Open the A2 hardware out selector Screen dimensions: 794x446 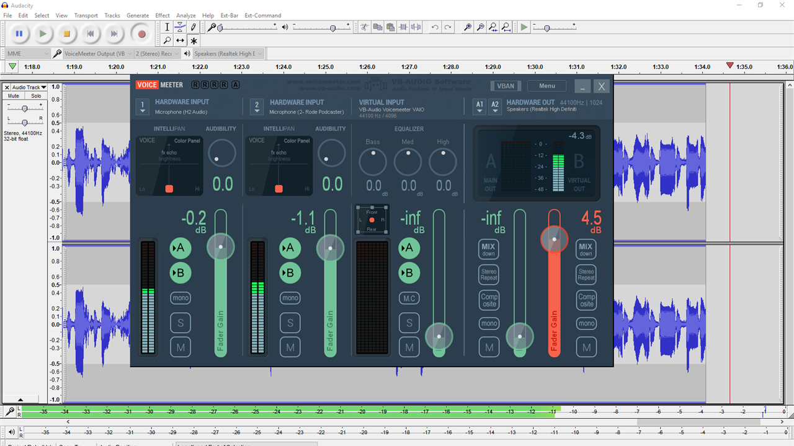point(495,107)
